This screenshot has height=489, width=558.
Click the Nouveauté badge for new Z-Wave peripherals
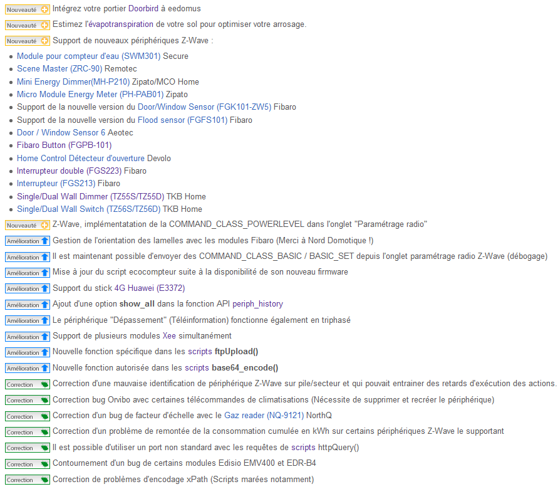(x=27, y=41)
